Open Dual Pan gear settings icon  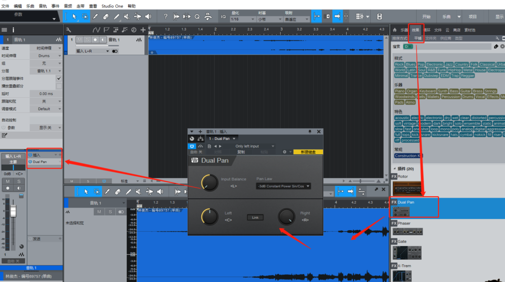click(x=285, y=152)
